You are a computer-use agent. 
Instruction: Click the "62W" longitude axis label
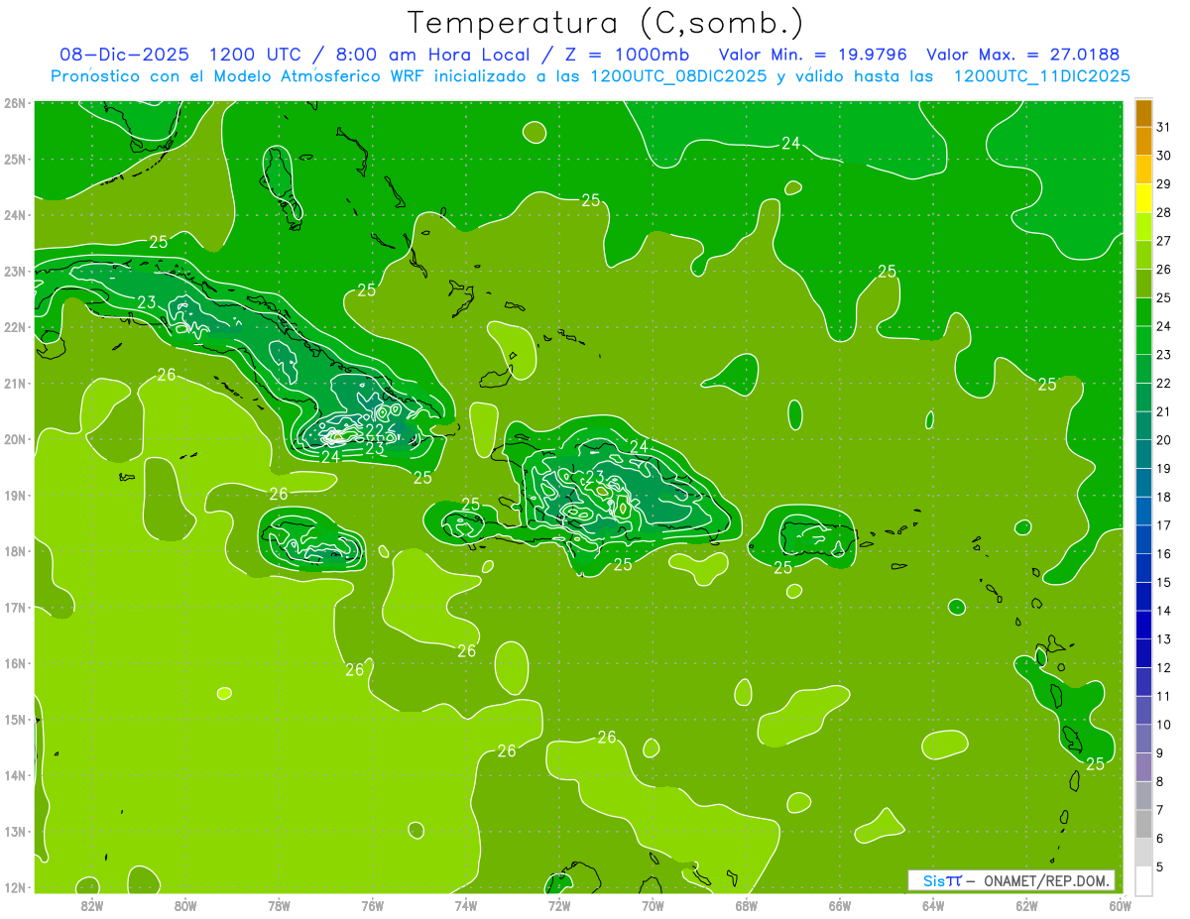1026,905
